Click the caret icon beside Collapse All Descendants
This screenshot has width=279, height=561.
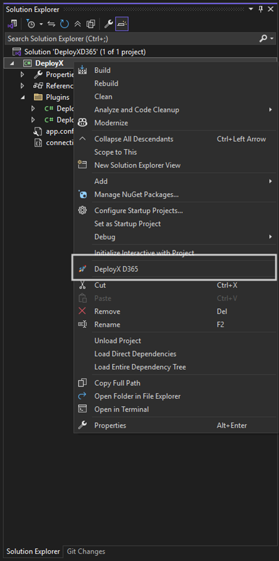click(82, 139)
